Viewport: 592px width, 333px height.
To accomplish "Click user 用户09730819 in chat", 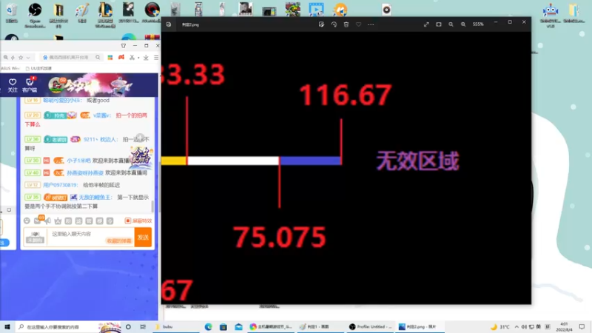I will tap(60, 185).
